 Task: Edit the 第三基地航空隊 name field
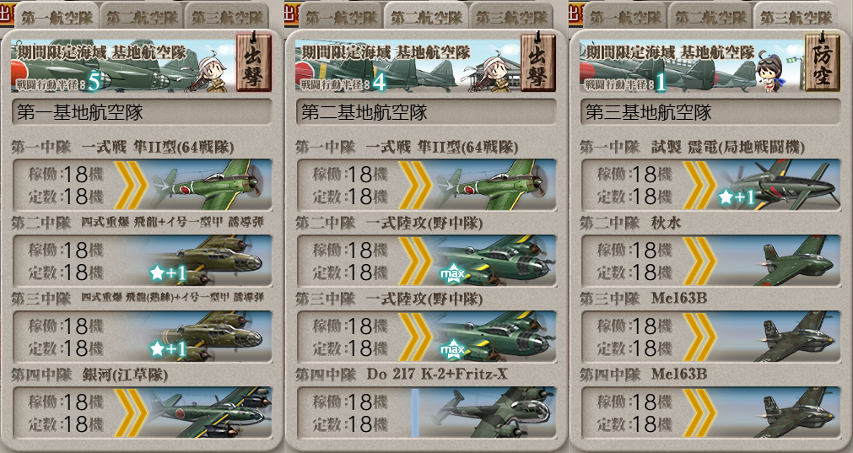710,112
